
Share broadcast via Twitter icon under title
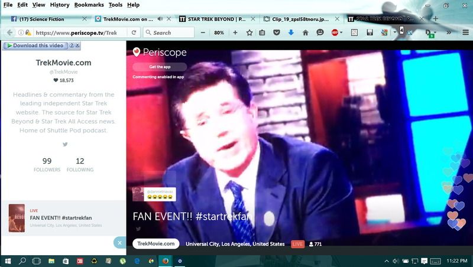tap(138, 229)
